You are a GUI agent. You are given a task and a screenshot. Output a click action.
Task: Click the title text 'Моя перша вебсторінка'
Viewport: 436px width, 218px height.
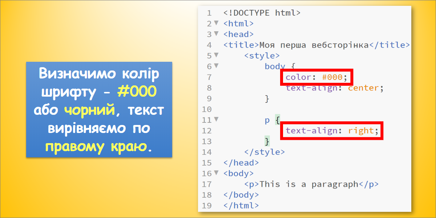pyautogui.click(x=314, y=45)
